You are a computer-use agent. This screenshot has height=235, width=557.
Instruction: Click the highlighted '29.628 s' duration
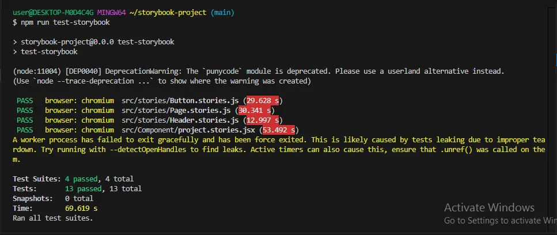[x=263, y=101]
